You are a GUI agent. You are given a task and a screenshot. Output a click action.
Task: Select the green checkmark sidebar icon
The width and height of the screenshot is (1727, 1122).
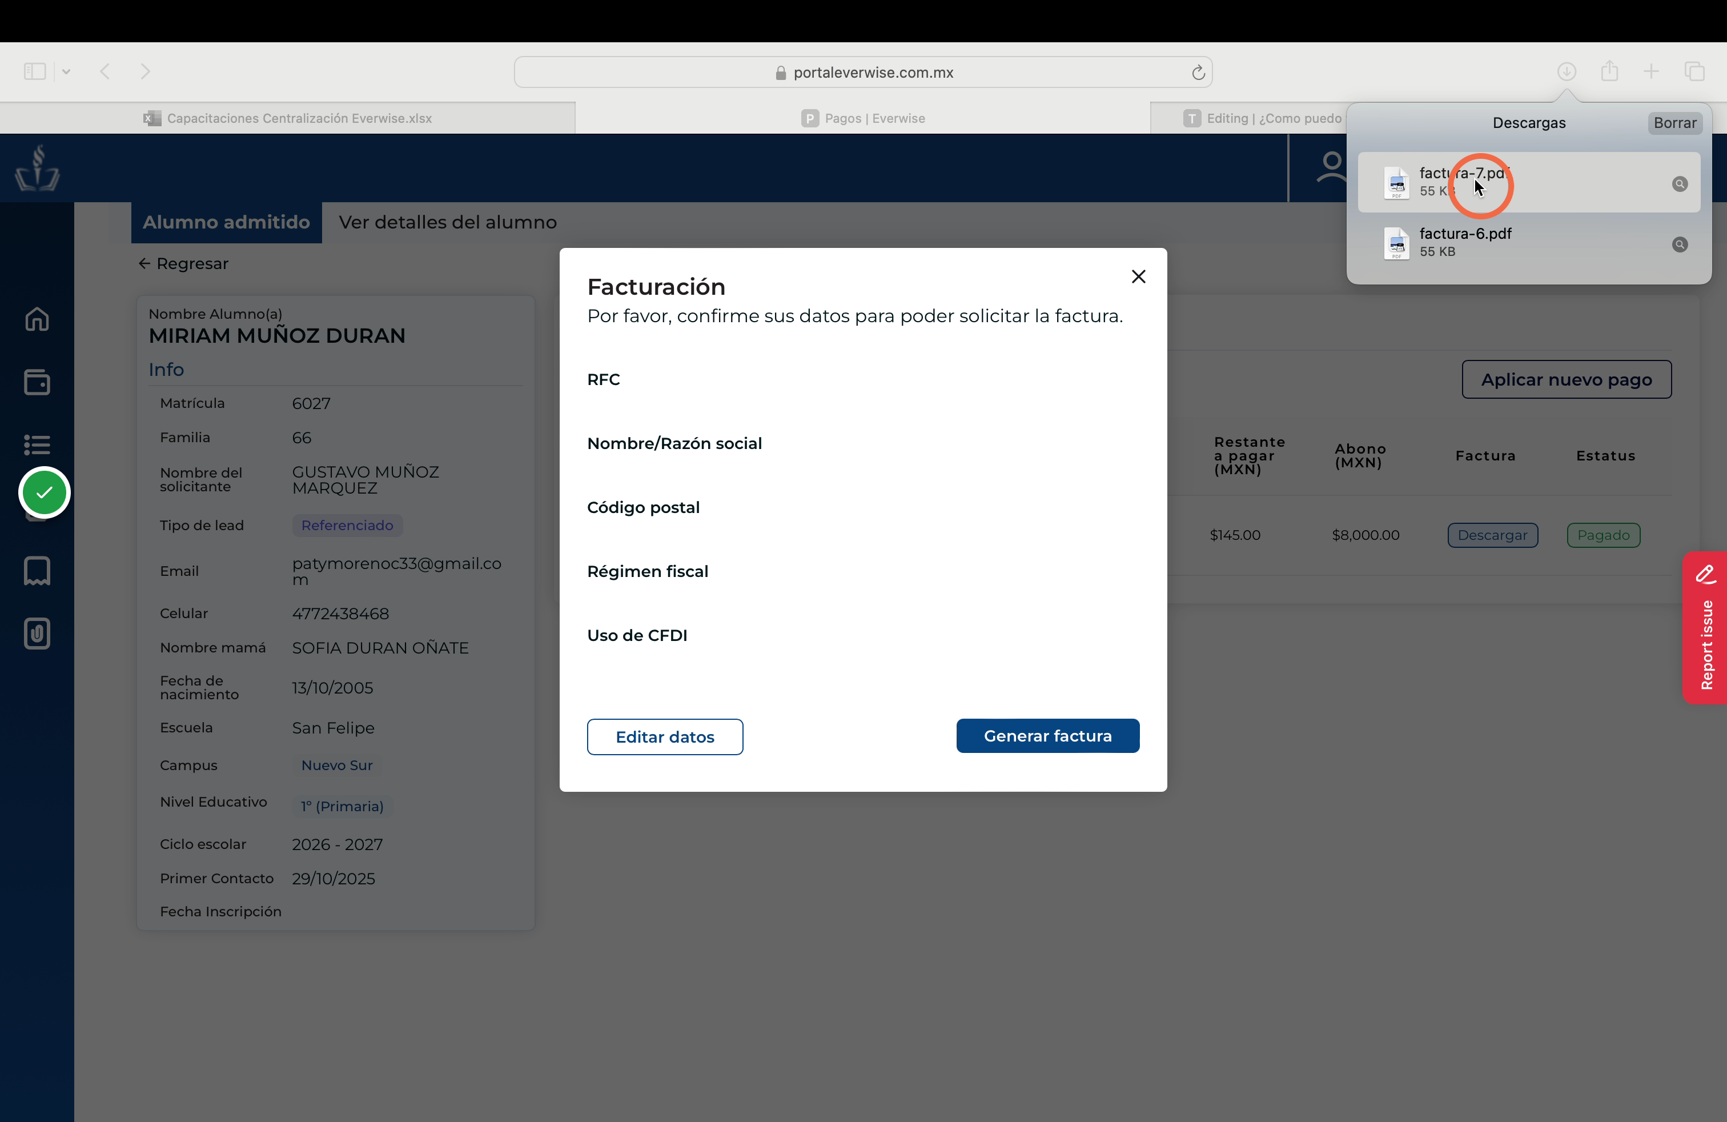pyautogui.click(x=45, y=493)
